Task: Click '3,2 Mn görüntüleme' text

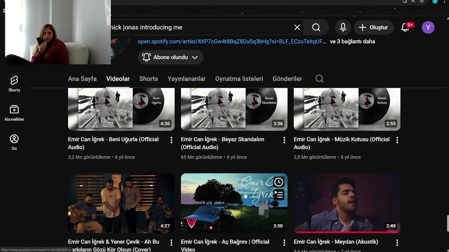Action: [89, 157]
